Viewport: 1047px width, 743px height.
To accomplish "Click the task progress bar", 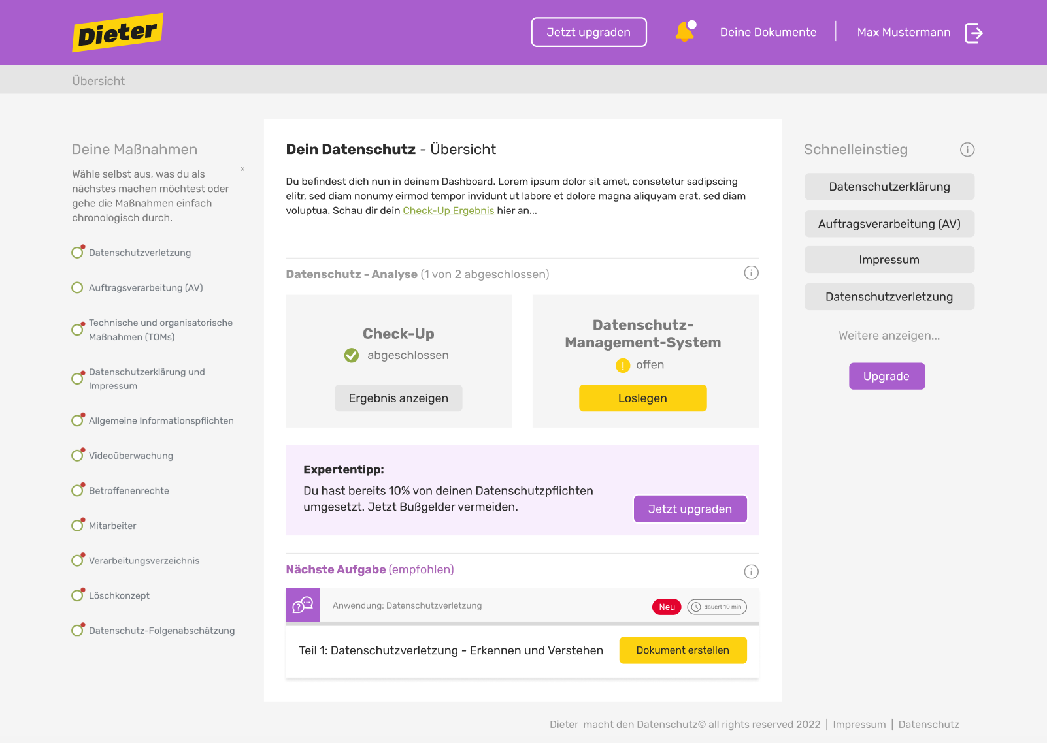I will (522, 624).
